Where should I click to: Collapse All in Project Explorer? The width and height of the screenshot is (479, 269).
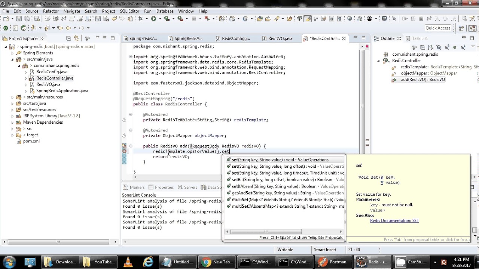coord(68,38)
